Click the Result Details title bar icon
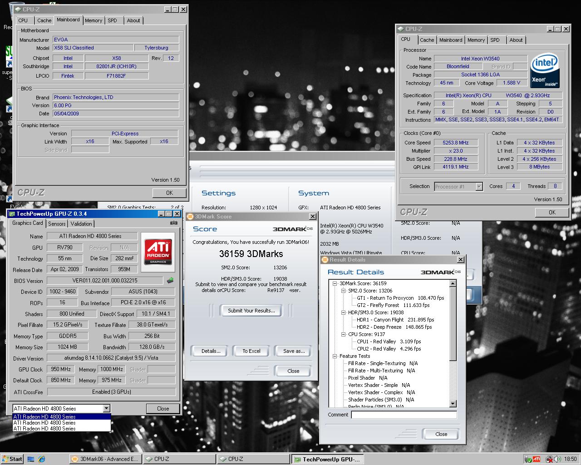This screenshot has width=581, height=465. click(x=325, y=260)
